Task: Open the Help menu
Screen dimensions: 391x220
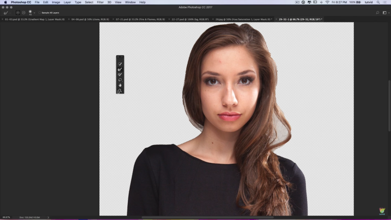Action: (x=143, y=2)
